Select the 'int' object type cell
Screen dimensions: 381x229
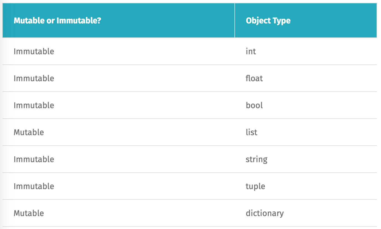pos(251,51)
